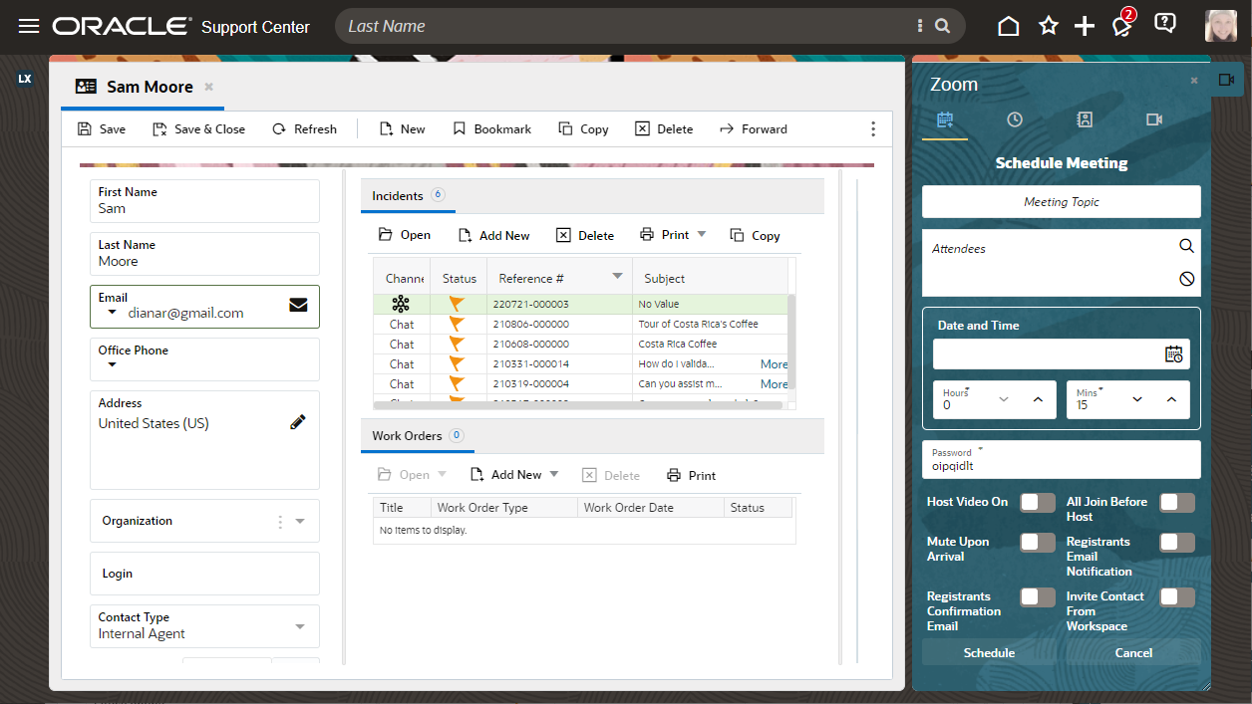This screenshot has height=704, width=1252.
Task: Switch to Zoom contacts tab
Action: (x=1085, y=119)
